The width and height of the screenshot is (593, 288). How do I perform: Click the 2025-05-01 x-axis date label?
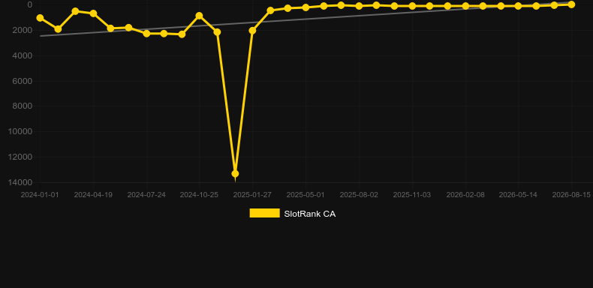pyautogui.click(x=306, y=195)
